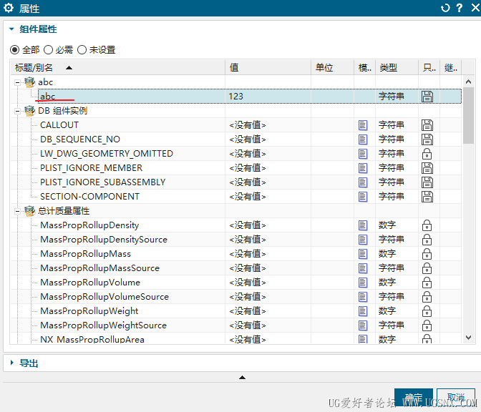Viewport: 481px width, 412px height.
Task: Click the MassPropRollupWeight row lock icon
Action: pos(427,311)
